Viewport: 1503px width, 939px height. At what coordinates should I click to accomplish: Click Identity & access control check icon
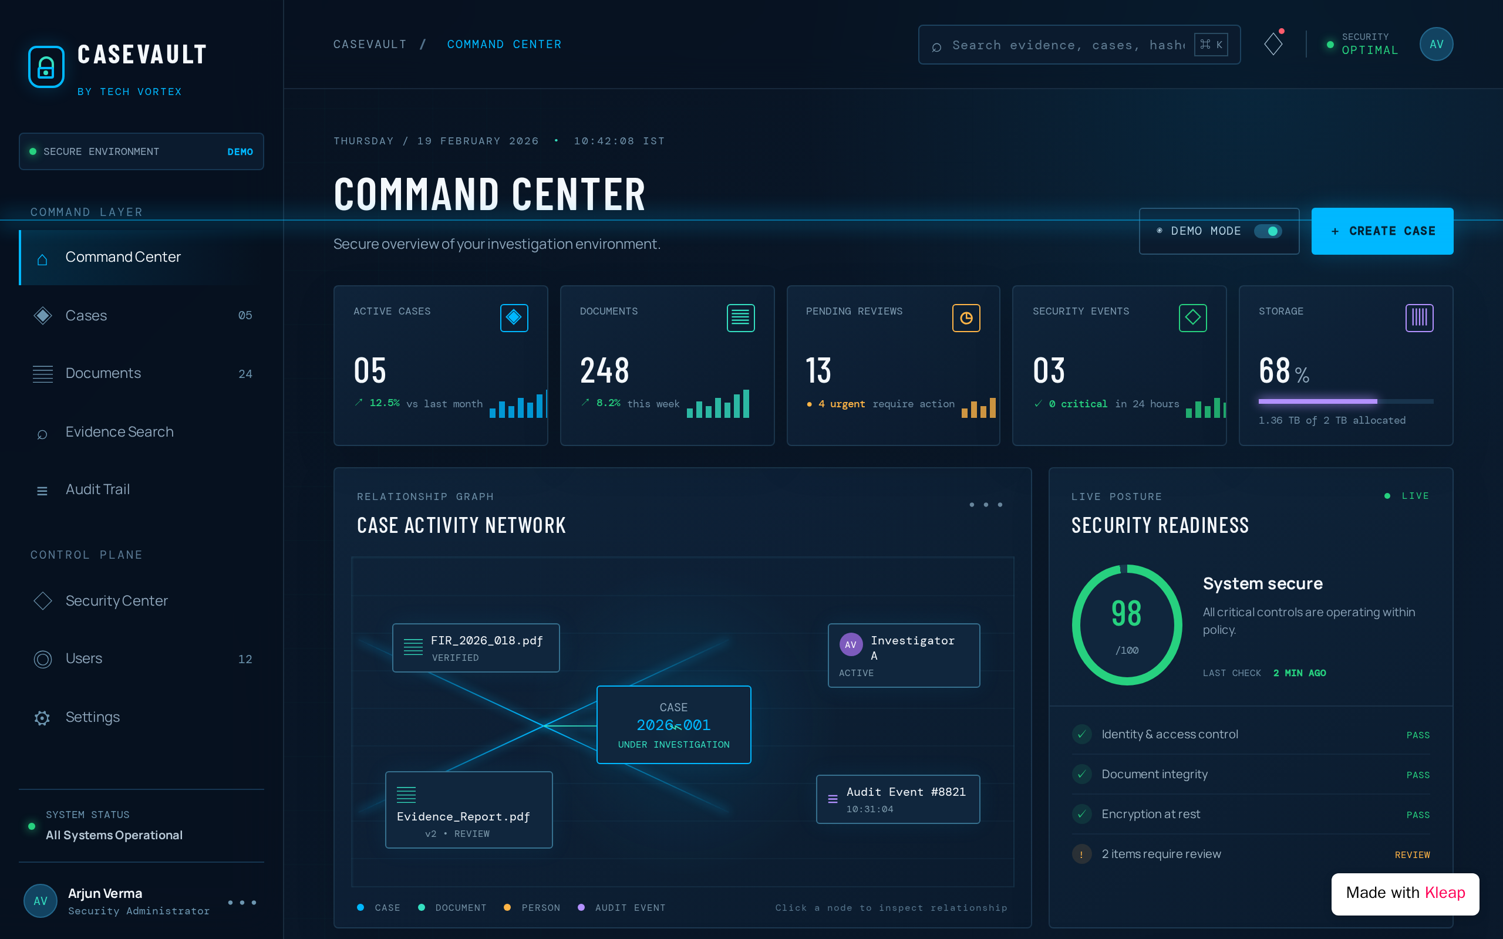1081,734
